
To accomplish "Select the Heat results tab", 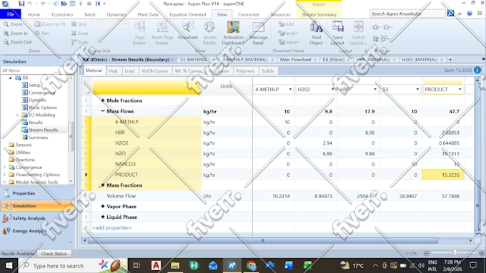I will (113, 71).
